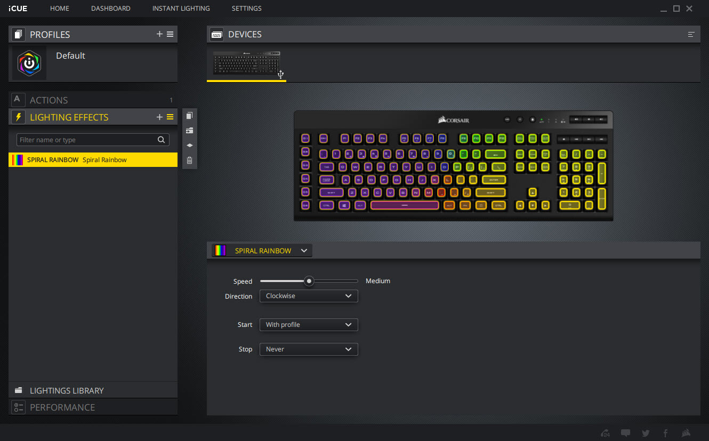The height and width of the screenshot is (441, 709).
Task: Select the Default profile
Action: (x=93, y=63)
